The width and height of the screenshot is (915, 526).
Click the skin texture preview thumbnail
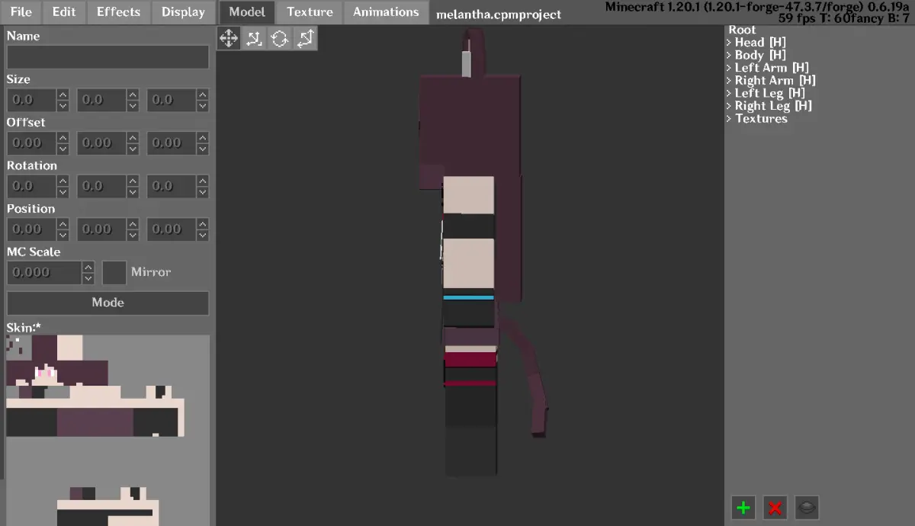108,429
